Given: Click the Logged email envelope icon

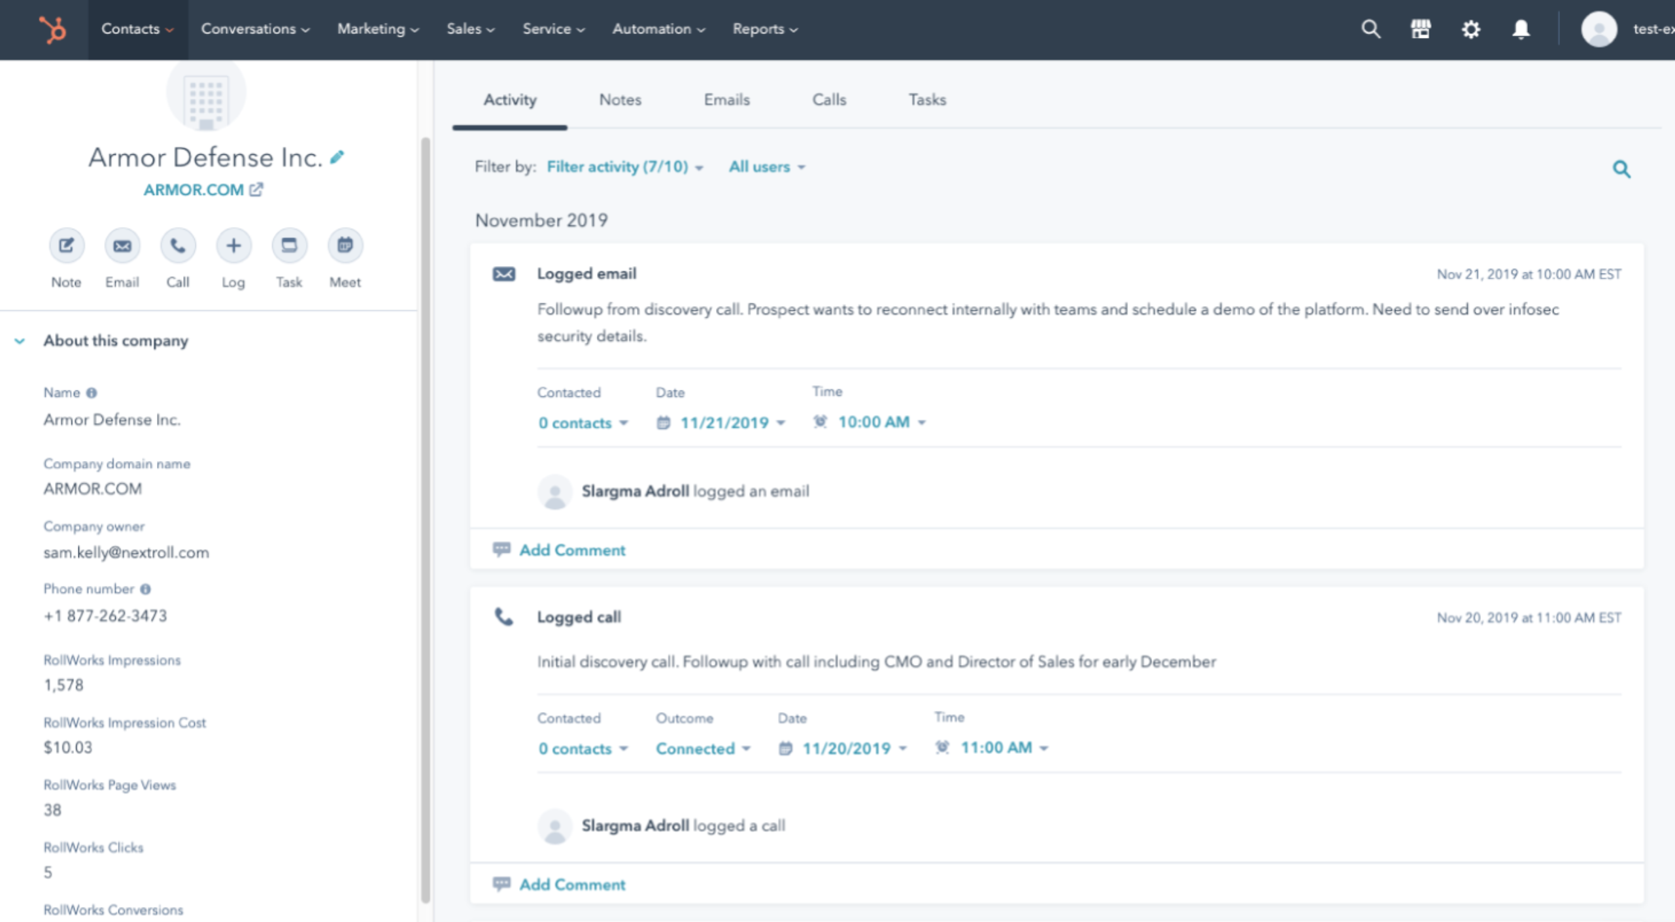Looking at the screenshot, I should pos(503,274).
